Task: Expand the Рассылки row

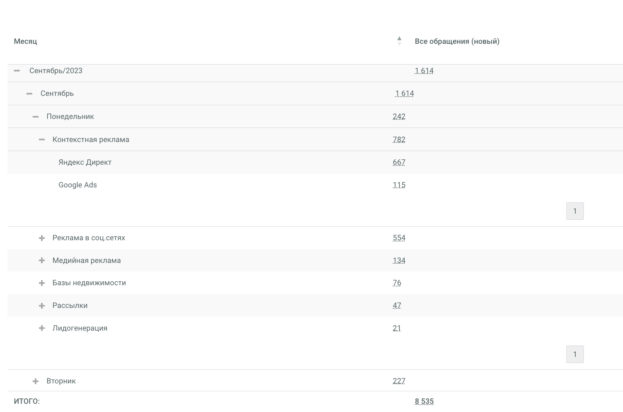Action: [42, 306]
